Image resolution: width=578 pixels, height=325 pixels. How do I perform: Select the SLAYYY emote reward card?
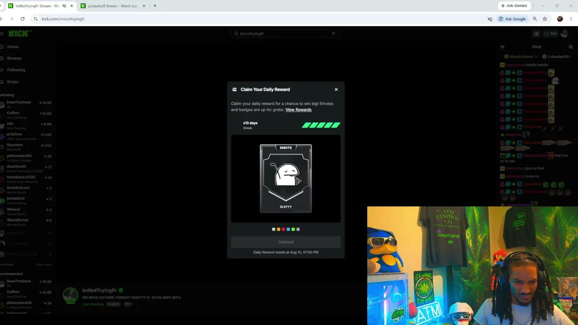click(286, 178)
